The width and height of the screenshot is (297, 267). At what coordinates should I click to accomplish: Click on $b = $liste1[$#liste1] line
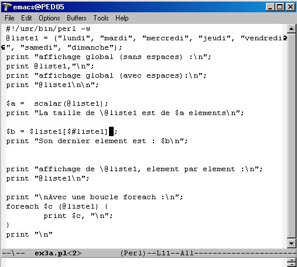(x=62, y=131)
